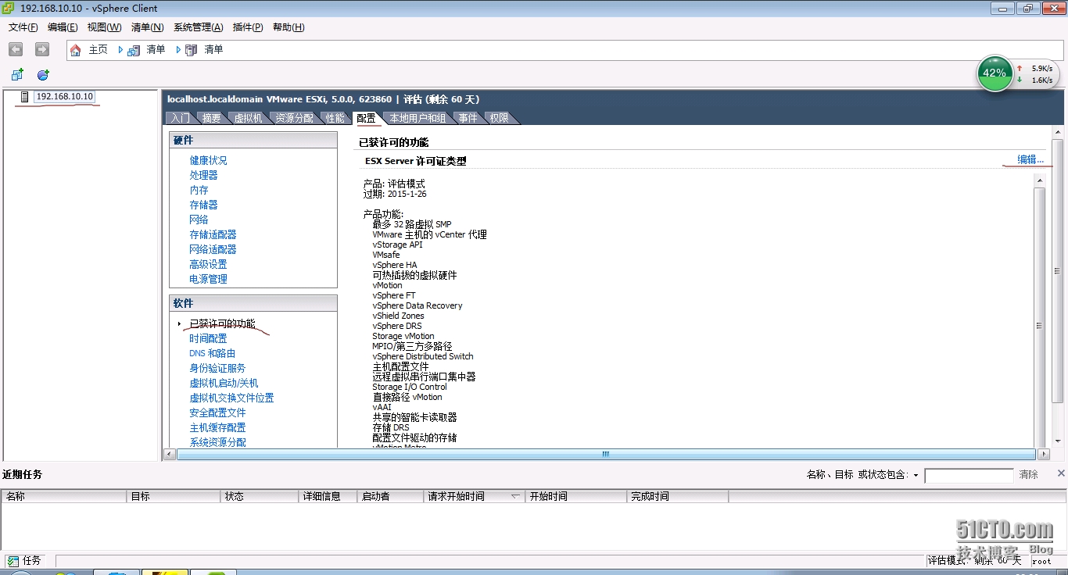Switch to the 摘要 tab

211,118
